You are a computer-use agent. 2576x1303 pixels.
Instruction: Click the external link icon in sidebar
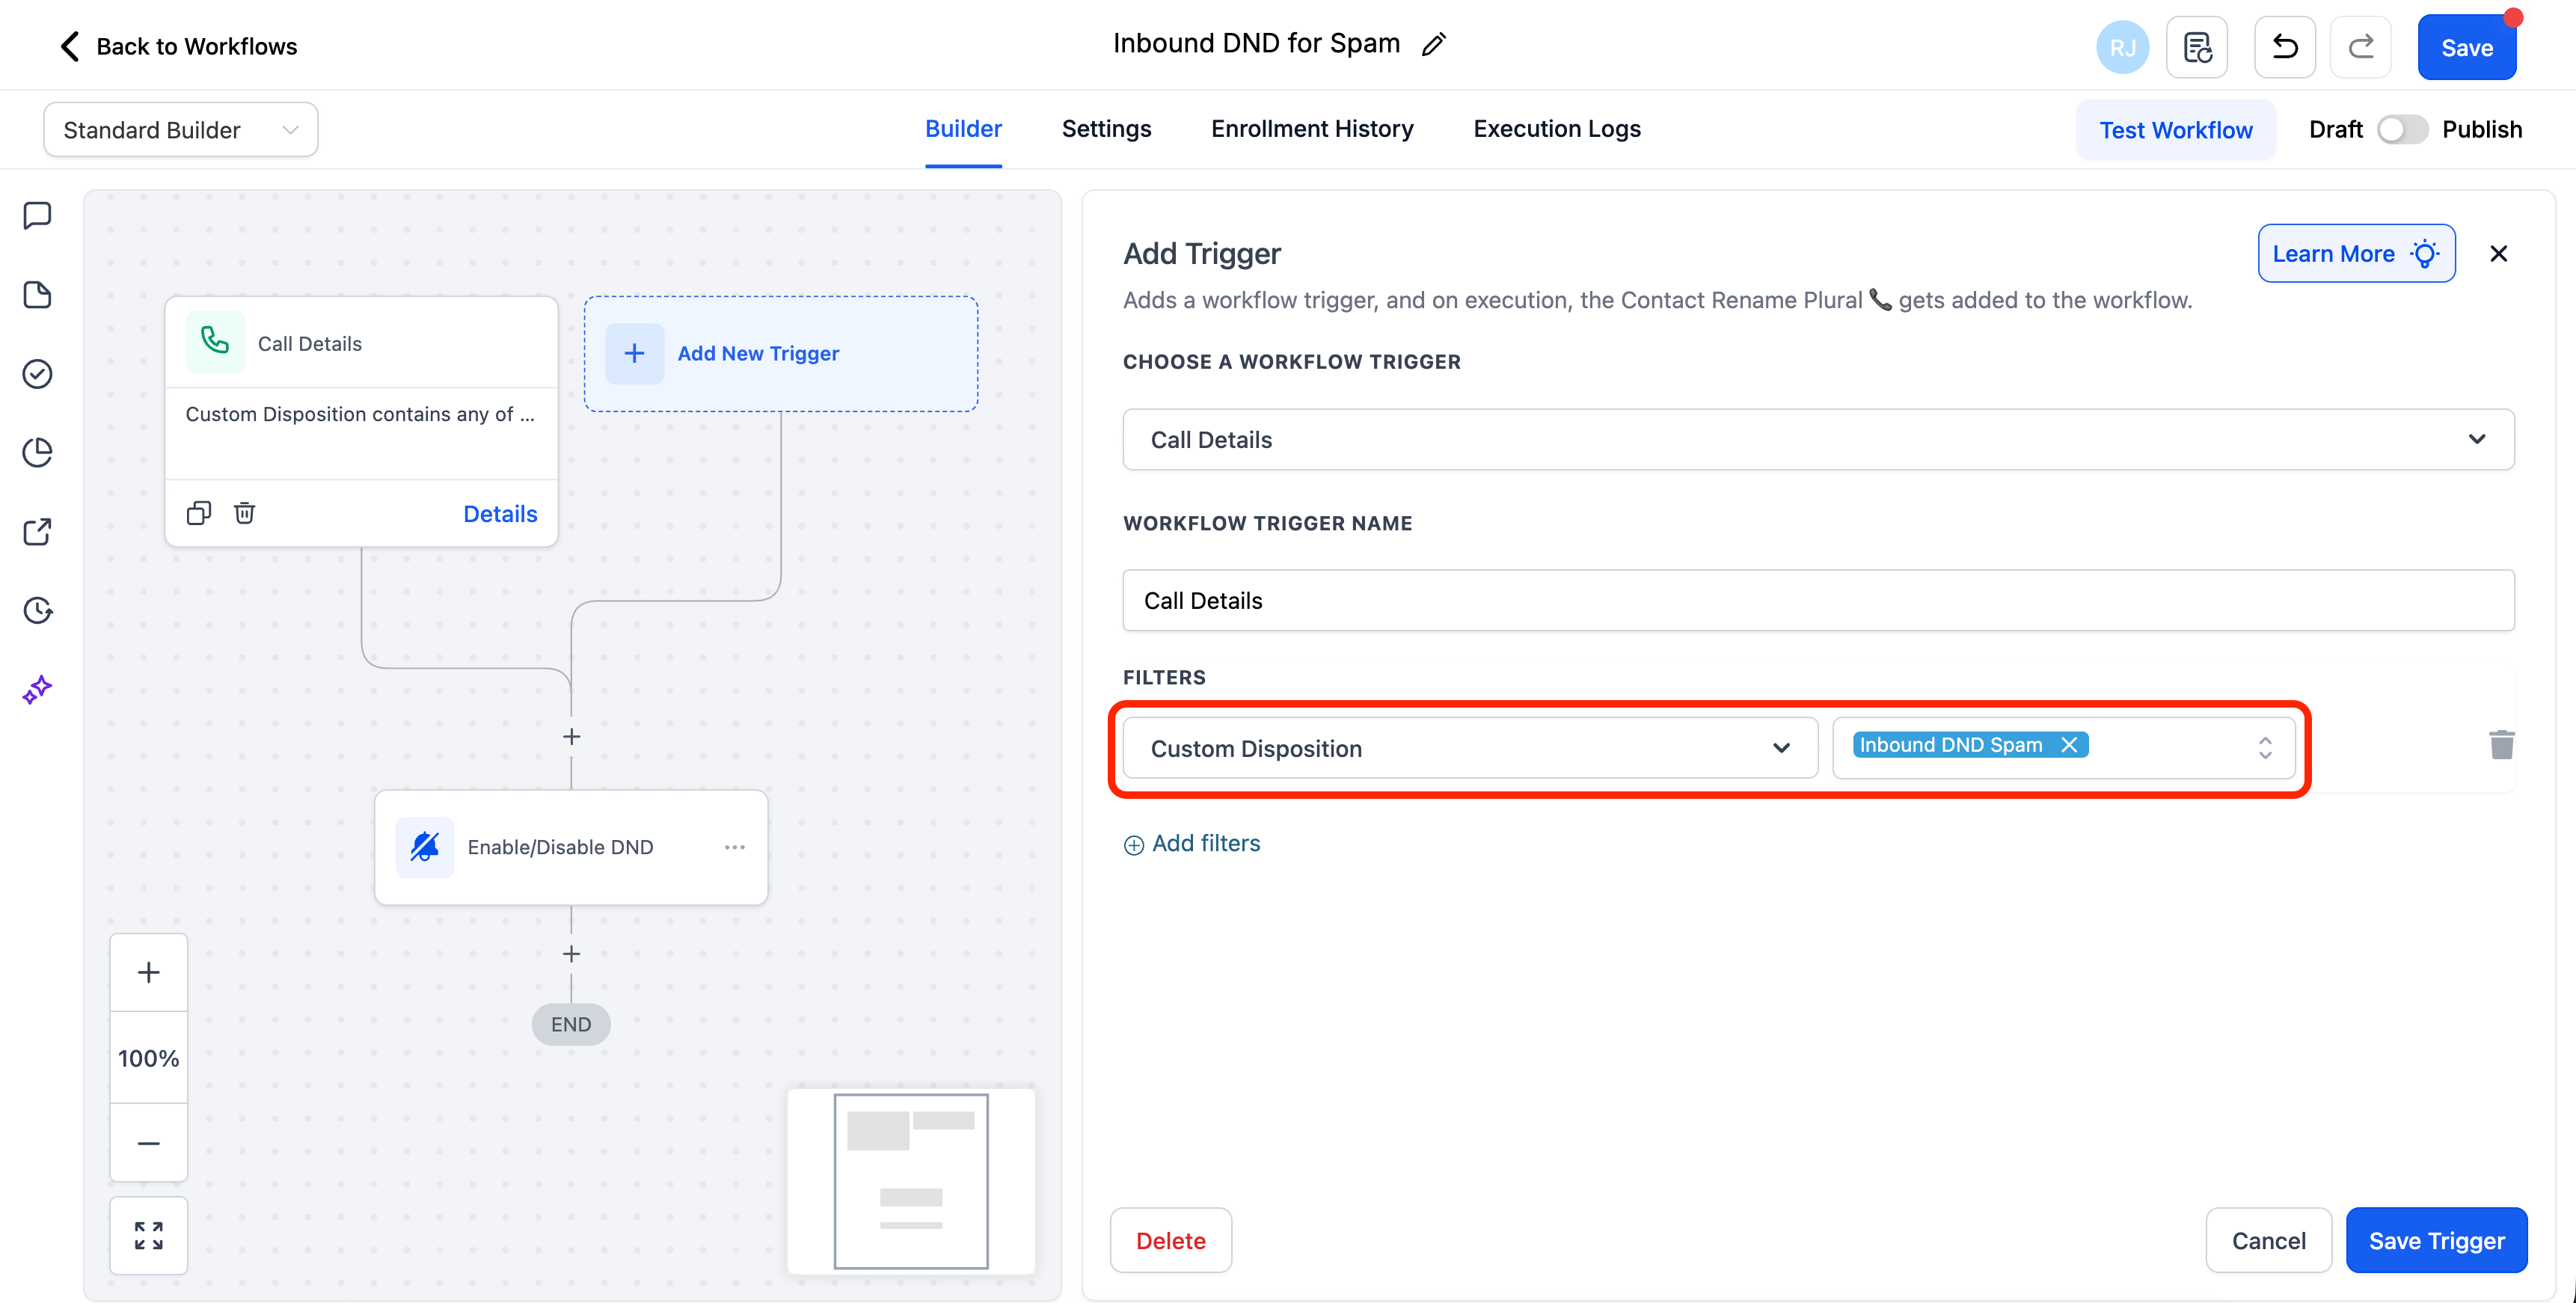[x=37, y=531]
